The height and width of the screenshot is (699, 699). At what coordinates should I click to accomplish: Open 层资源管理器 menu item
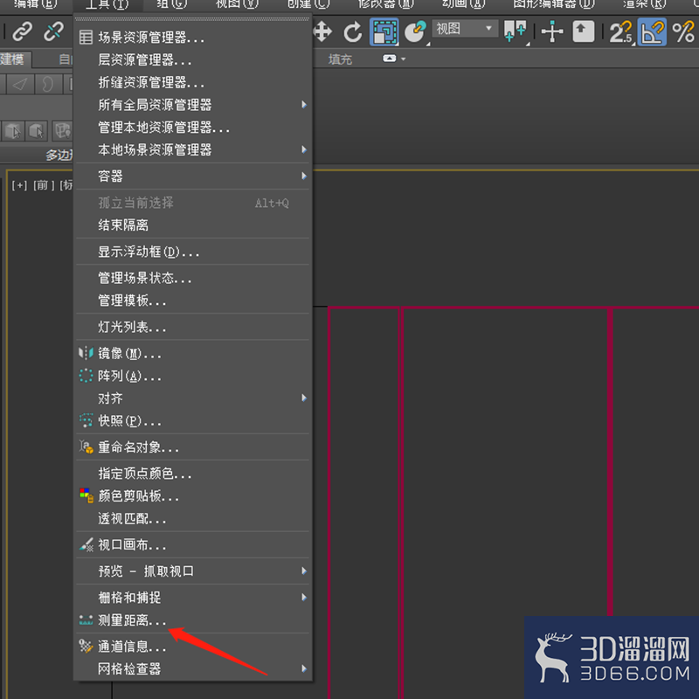[192, 59]
